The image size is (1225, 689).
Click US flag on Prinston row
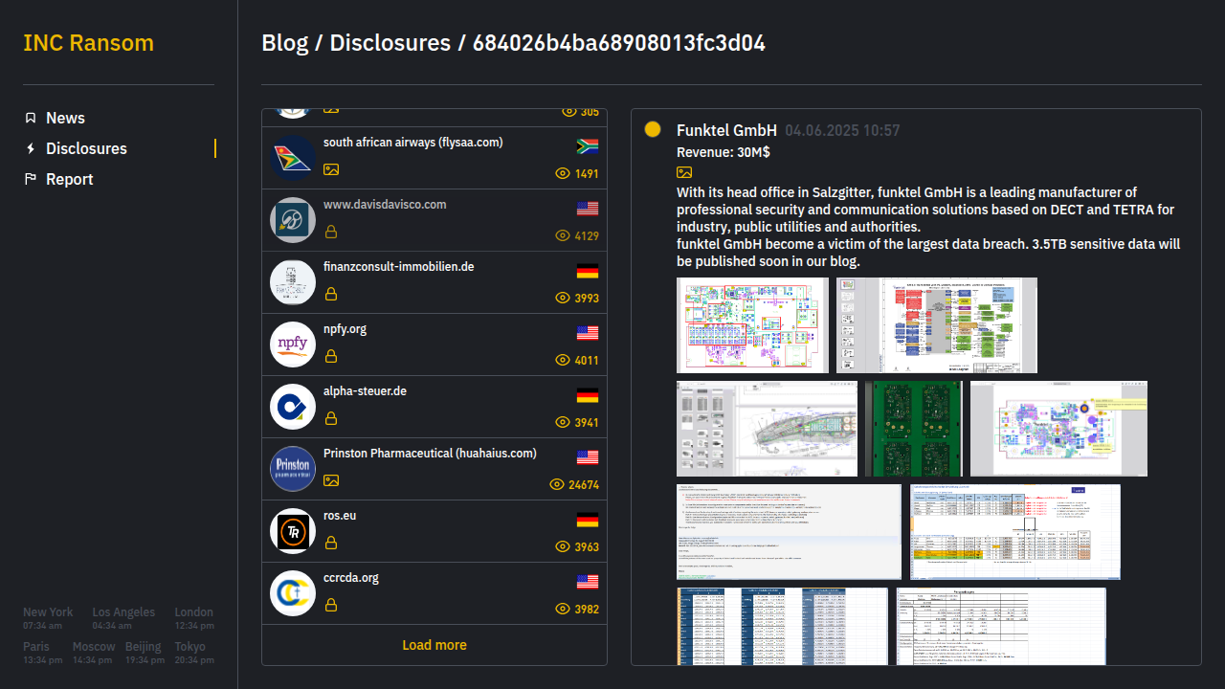[588, 457]
